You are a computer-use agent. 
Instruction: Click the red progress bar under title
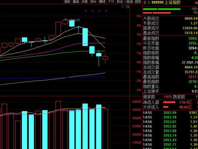point(157,13)
